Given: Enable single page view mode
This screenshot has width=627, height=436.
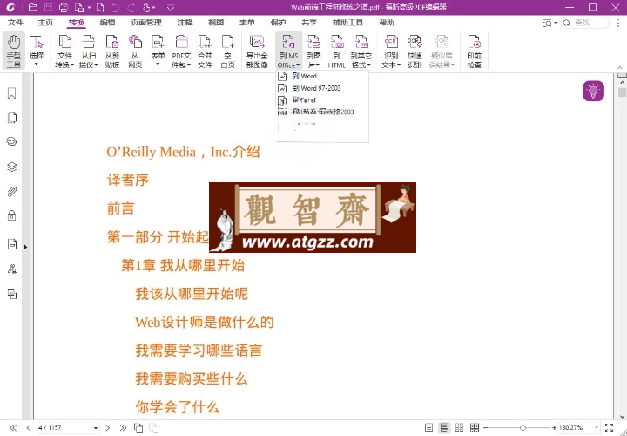Looking at the screenshot, I should click(x=428, y=428).
